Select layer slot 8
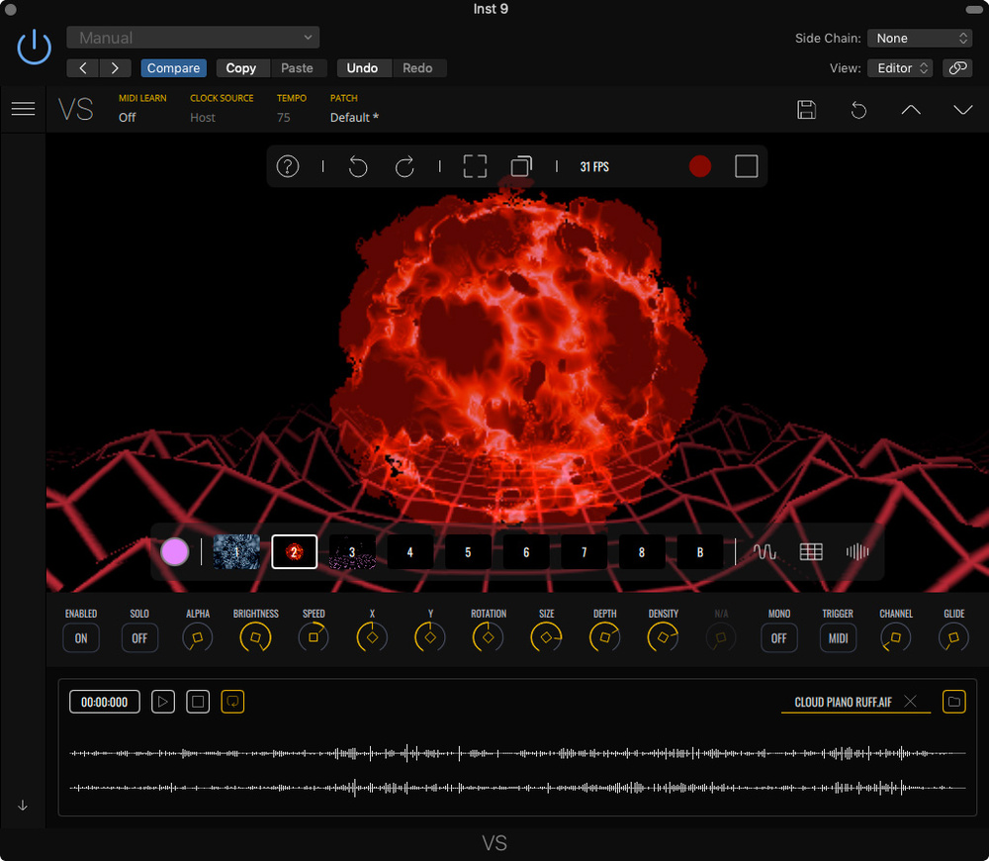 pos(642,552)
